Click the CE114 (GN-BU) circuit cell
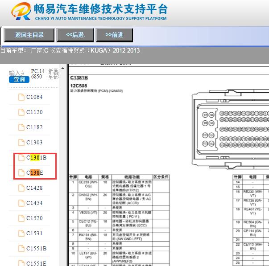 [x=253, y=233]
